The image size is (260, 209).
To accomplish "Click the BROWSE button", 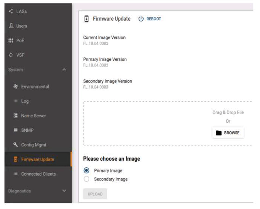I will pyautogui.click(x=228, y=132).
